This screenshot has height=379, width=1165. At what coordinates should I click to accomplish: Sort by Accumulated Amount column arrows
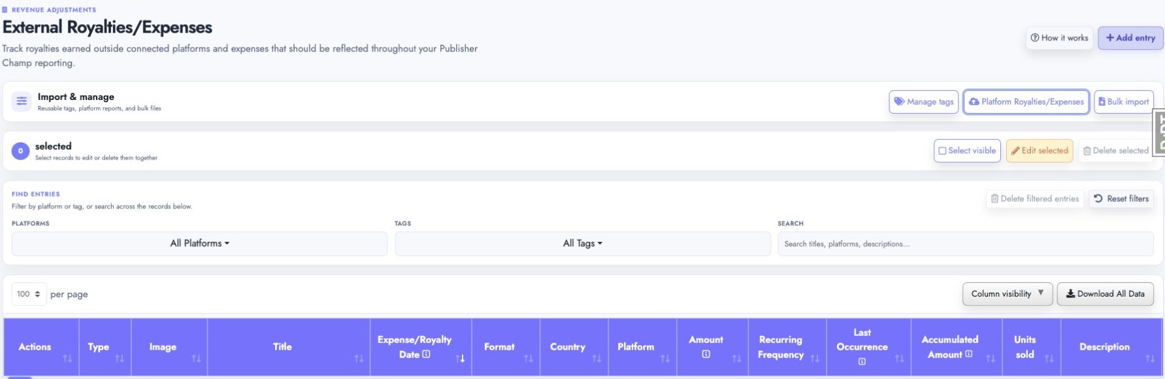tap(991, 359)
